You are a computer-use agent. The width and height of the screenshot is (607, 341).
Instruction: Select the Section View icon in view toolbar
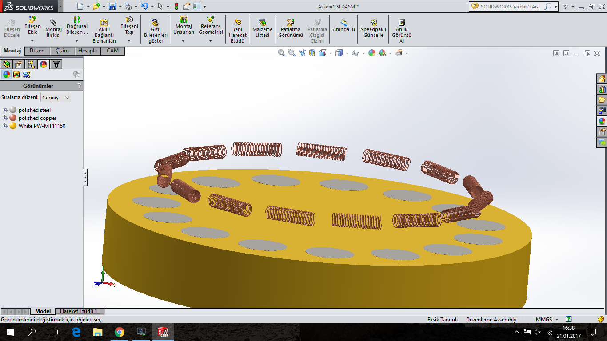point(312,53)
